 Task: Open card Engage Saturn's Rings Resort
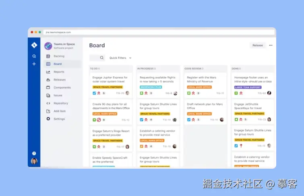(111, 139)
